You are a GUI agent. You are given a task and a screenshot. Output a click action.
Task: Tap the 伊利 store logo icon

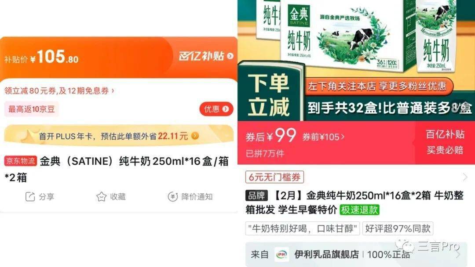(x=282, y=254)
